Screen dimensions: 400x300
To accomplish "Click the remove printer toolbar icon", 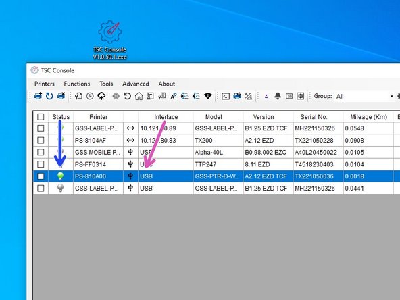I will (61, 96).
